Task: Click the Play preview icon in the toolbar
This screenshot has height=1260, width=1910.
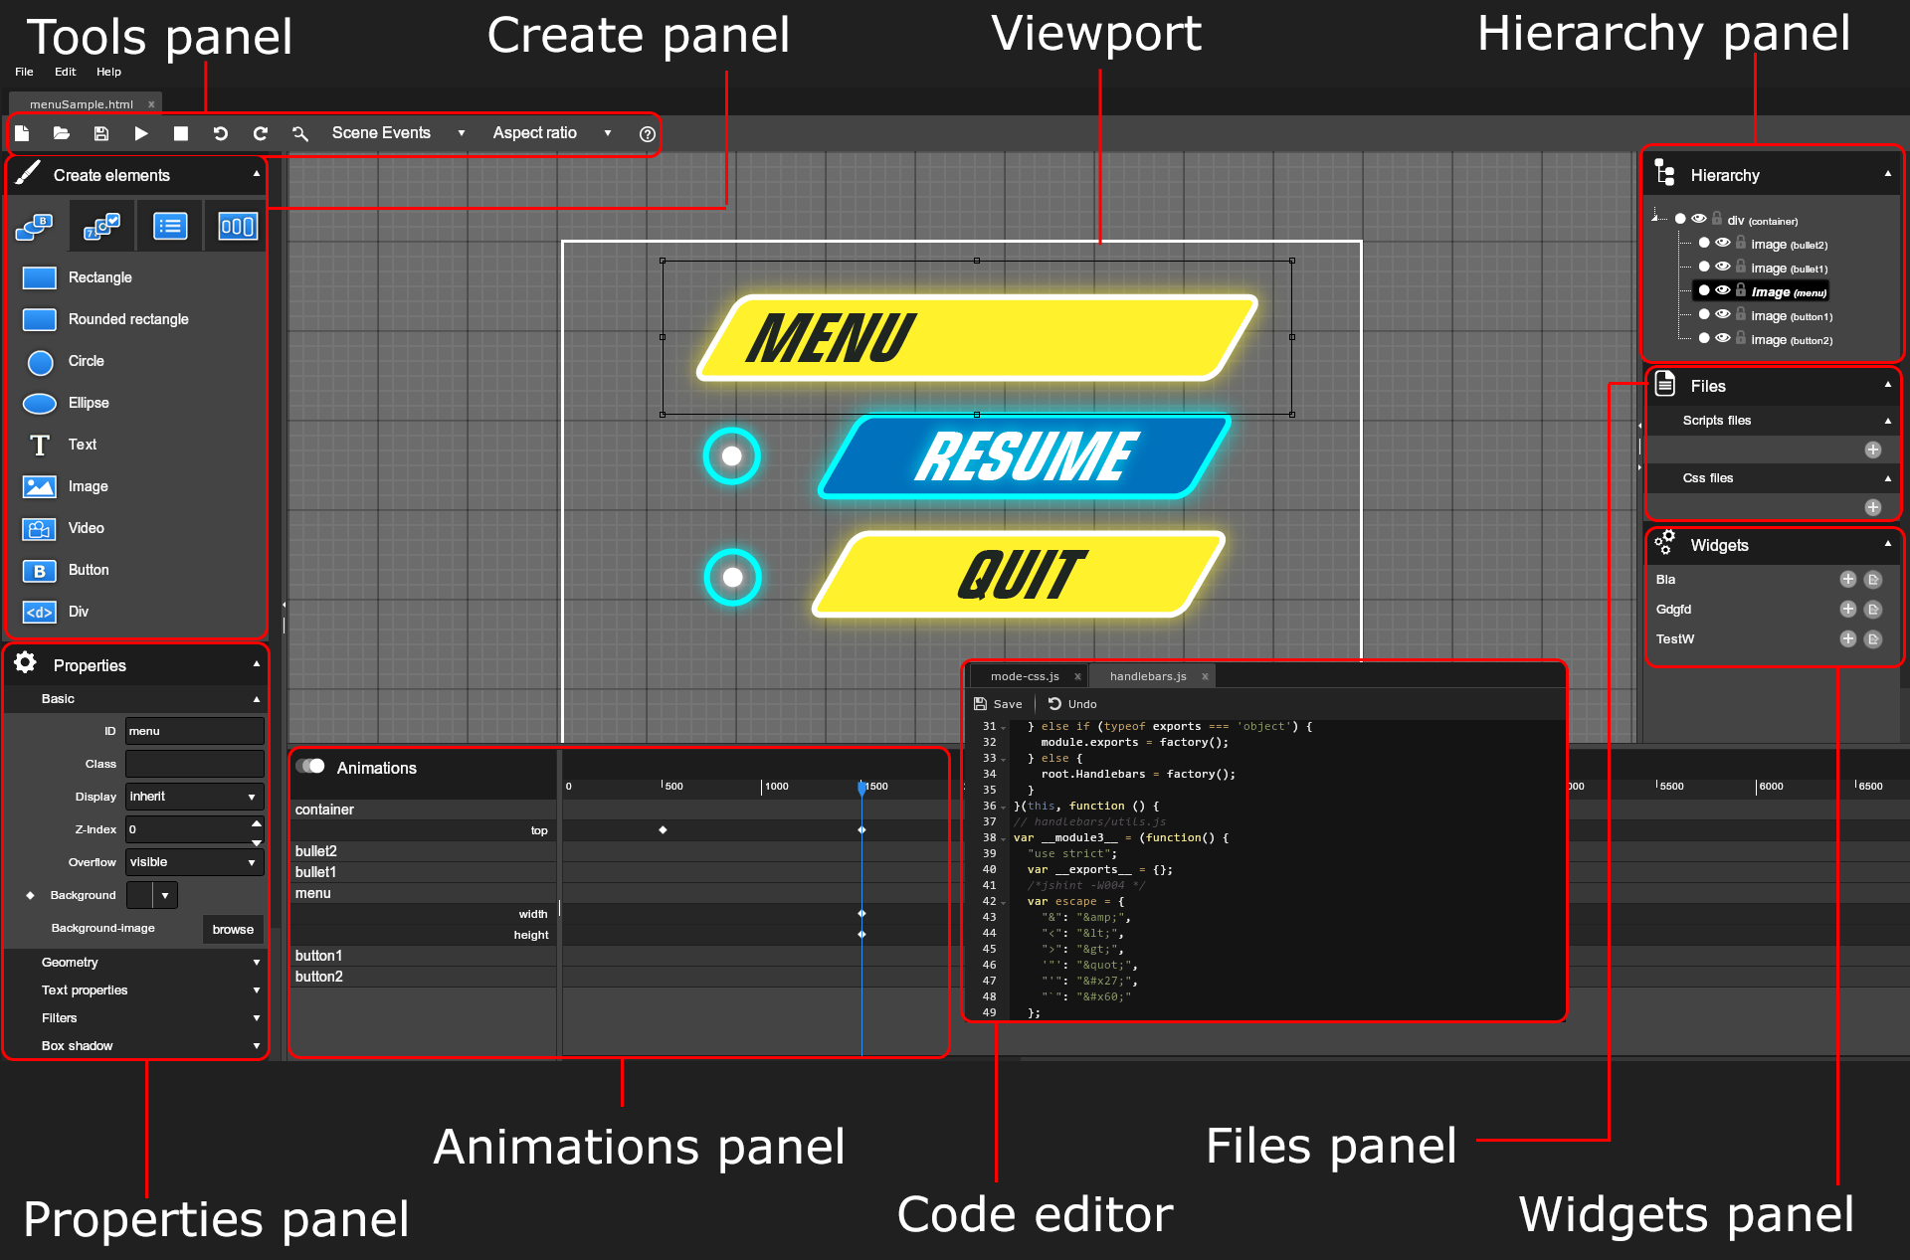Action: pos(141,133)
